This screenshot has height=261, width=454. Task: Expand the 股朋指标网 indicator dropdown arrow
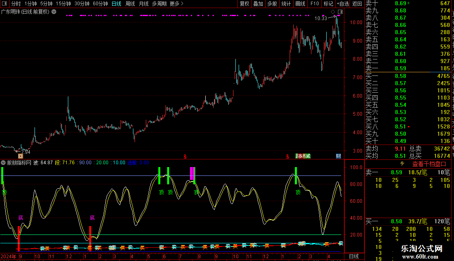pyautogui.click(x=3, y=163)
